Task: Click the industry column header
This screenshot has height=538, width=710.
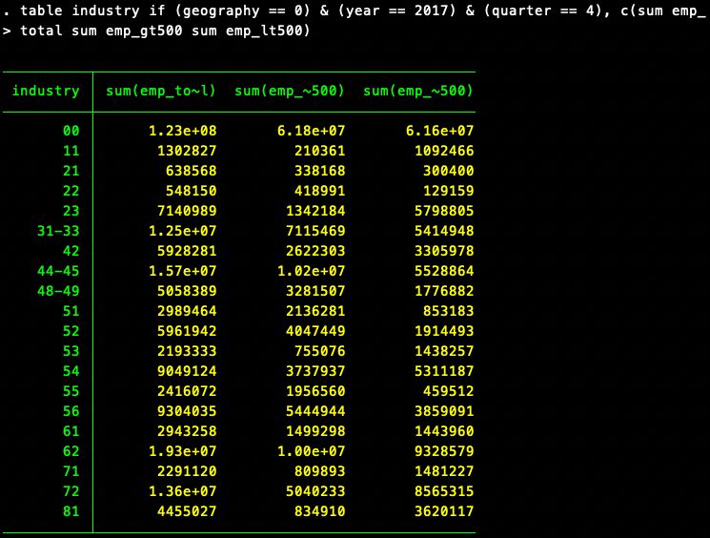Action: (x=46, y=92)
